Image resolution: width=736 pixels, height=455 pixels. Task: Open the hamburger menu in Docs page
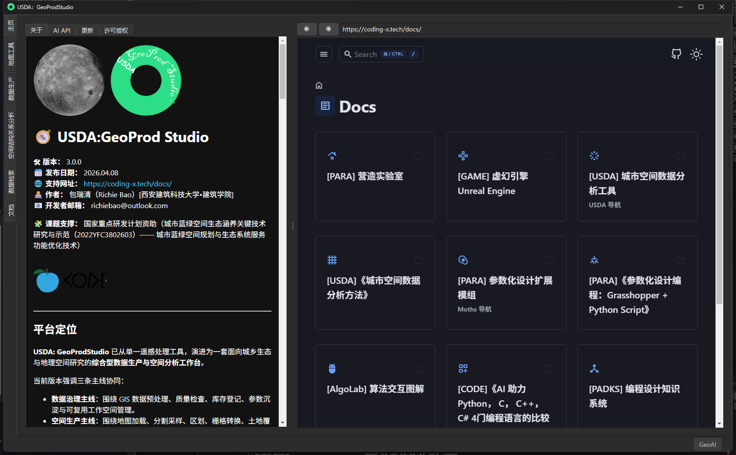[x=324, y=54]
